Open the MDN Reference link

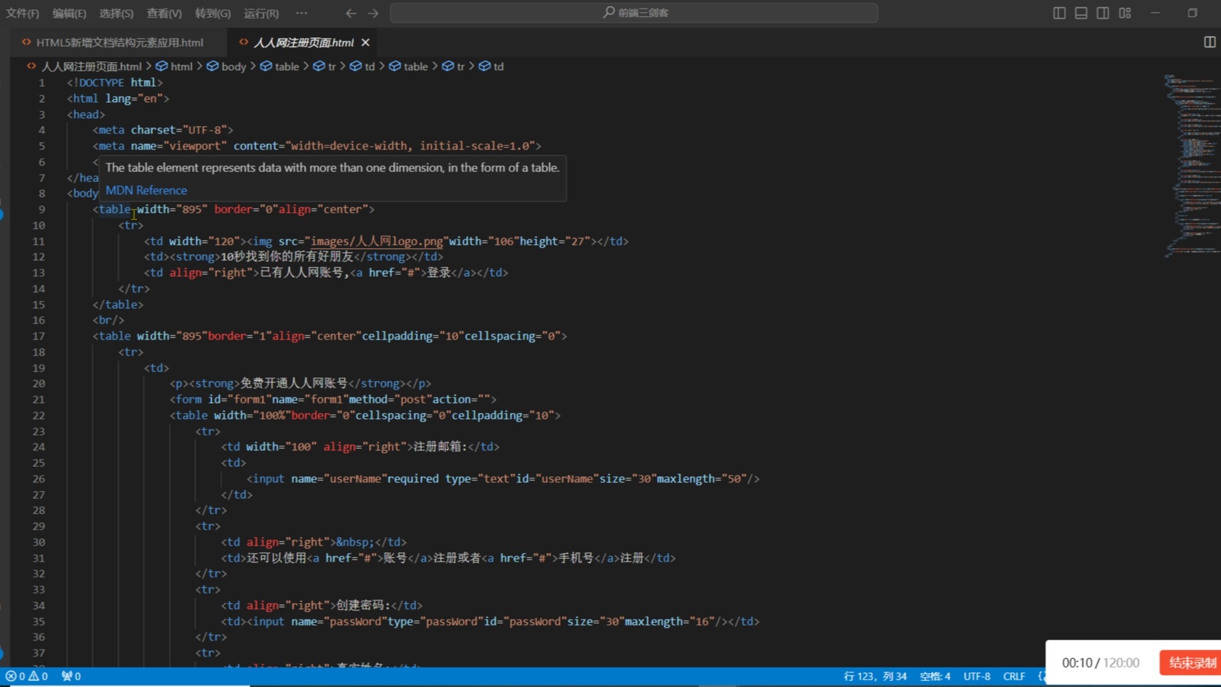(146, 190)
